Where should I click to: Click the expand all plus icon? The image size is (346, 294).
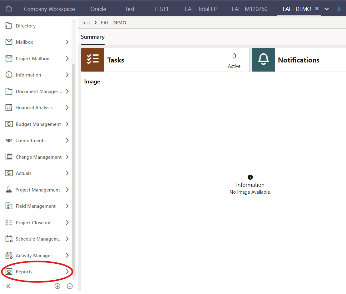[x=57, y=286]
